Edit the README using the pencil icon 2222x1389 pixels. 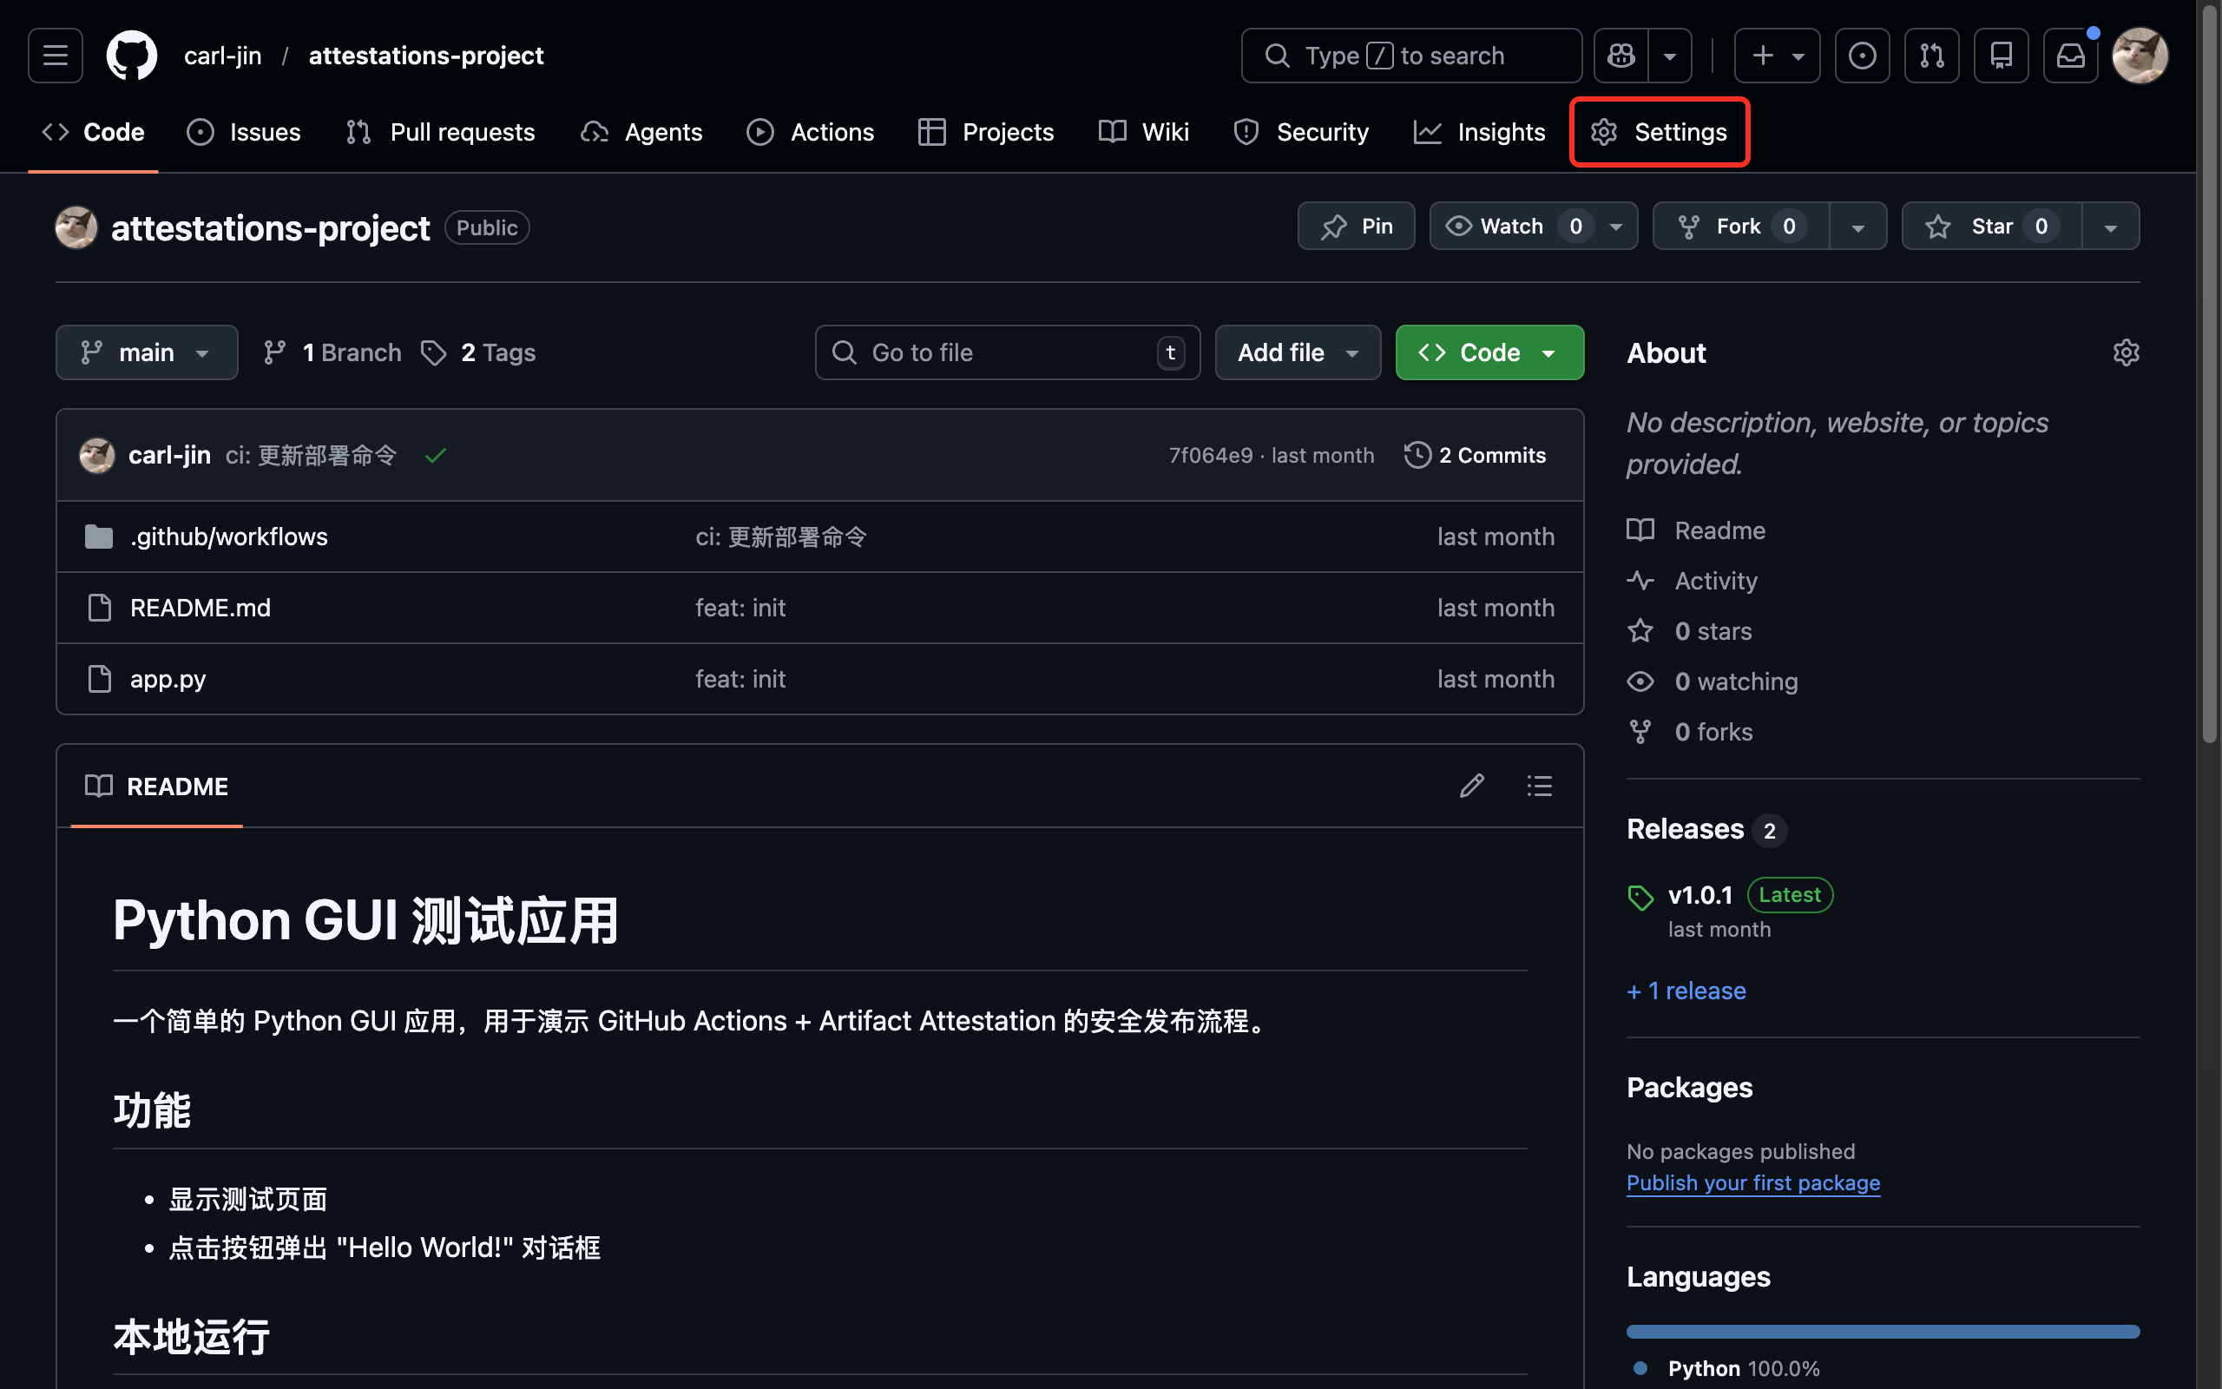pos(1473,786)
